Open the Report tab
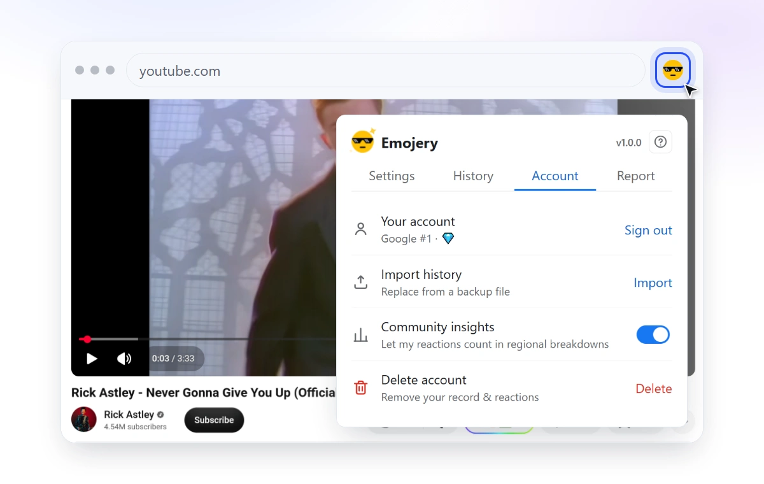This screenshot has height=484, width=764. [636, 176]
